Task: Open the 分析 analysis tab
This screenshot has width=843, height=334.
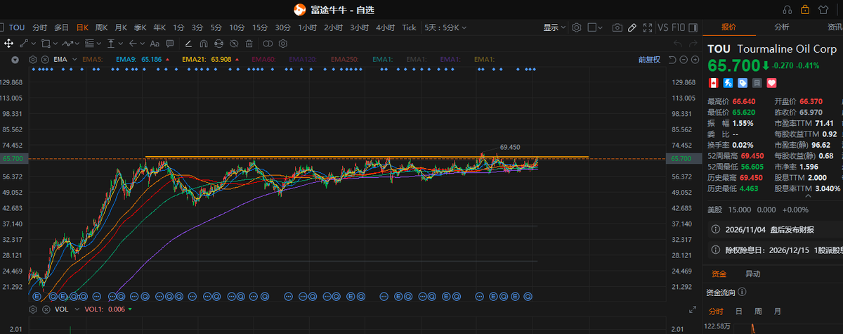Action: tap(781, 27)
